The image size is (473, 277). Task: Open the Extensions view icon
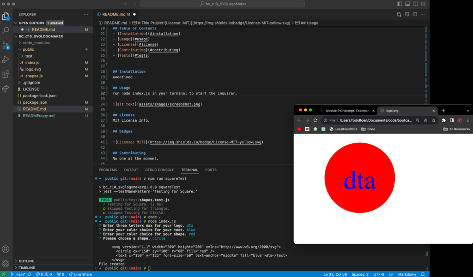pos(6,74)
